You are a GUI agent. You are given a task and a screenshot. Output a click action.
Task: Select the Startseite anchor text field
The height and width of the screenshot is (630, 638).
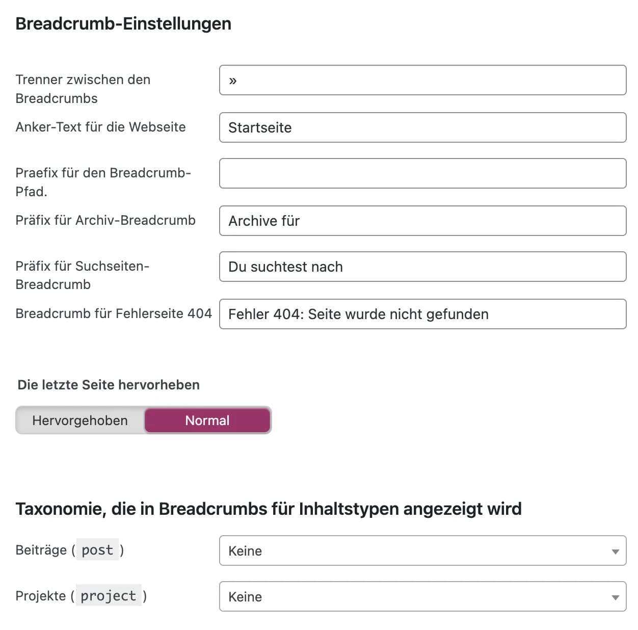pyautogui.click(x=423, y=127)
